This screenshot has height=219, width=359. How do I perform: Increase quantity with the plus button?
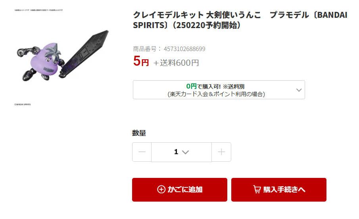pyautogui.click(x=221, y=152)
